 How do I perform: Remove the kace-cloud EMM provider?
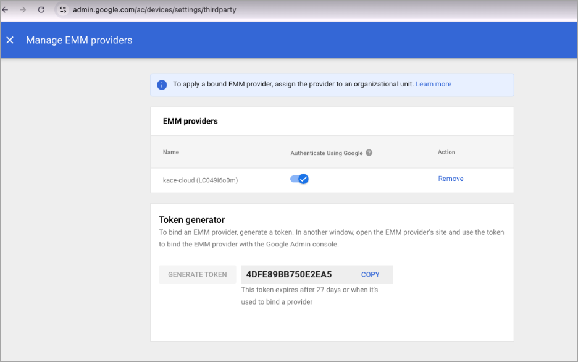click(x=450, y=179)
